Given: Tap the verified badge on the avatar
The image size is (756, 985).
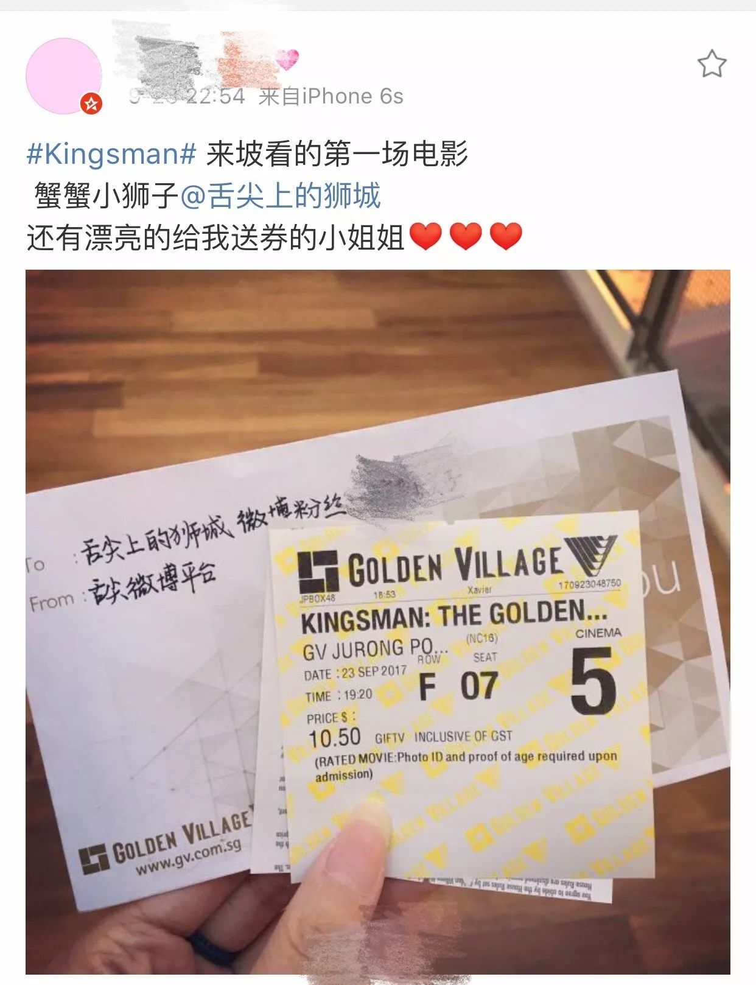Looking at the screenshot, I should [91, 104].
